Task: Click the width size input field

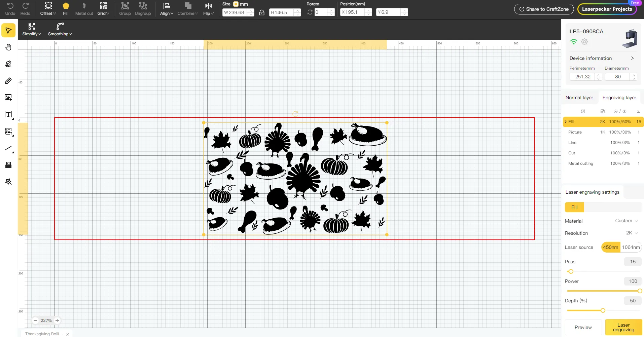Action: (236, 12)
